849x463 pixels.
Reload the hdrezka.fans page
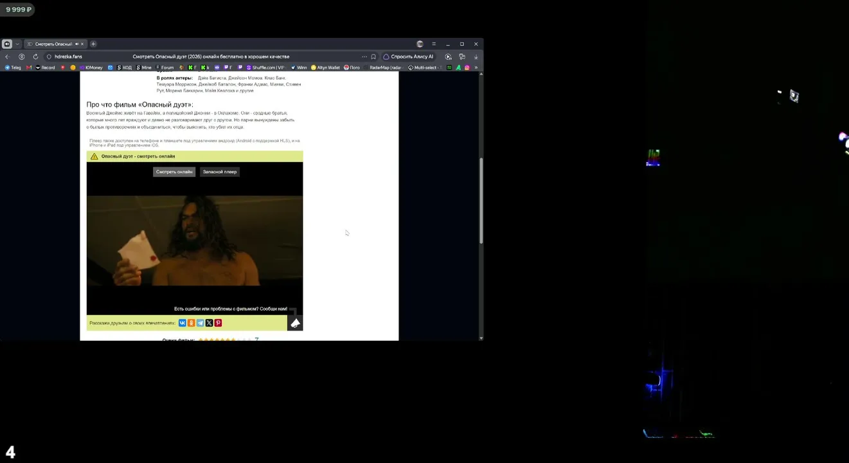(35, 57)
